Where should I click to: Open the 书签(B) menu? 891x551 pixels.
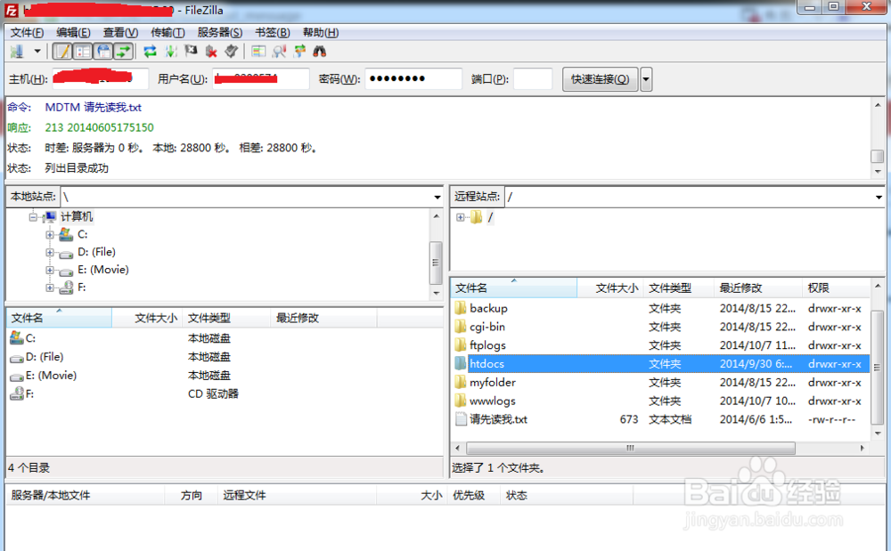click(272, 32)
